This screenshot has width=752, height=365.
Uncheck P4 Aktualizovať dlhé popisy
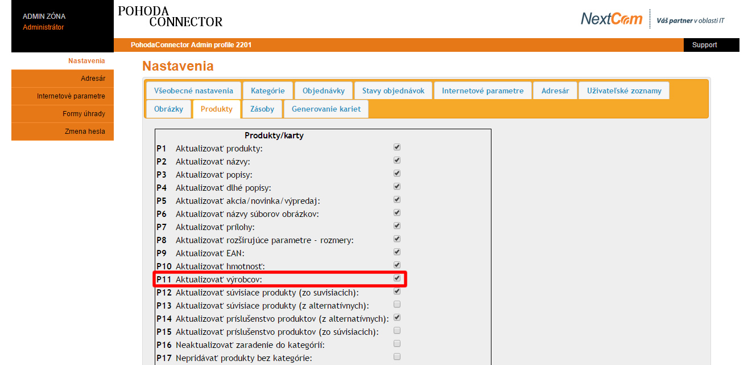[x=397, y=186]
